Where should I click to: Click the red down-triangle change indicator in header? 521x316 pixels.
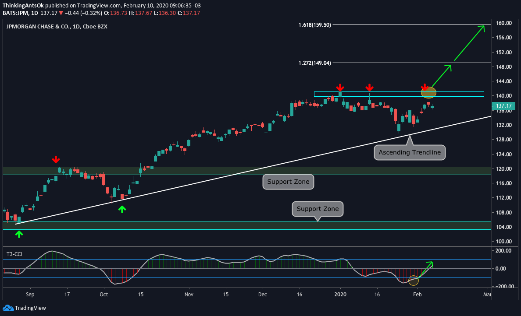61,13
